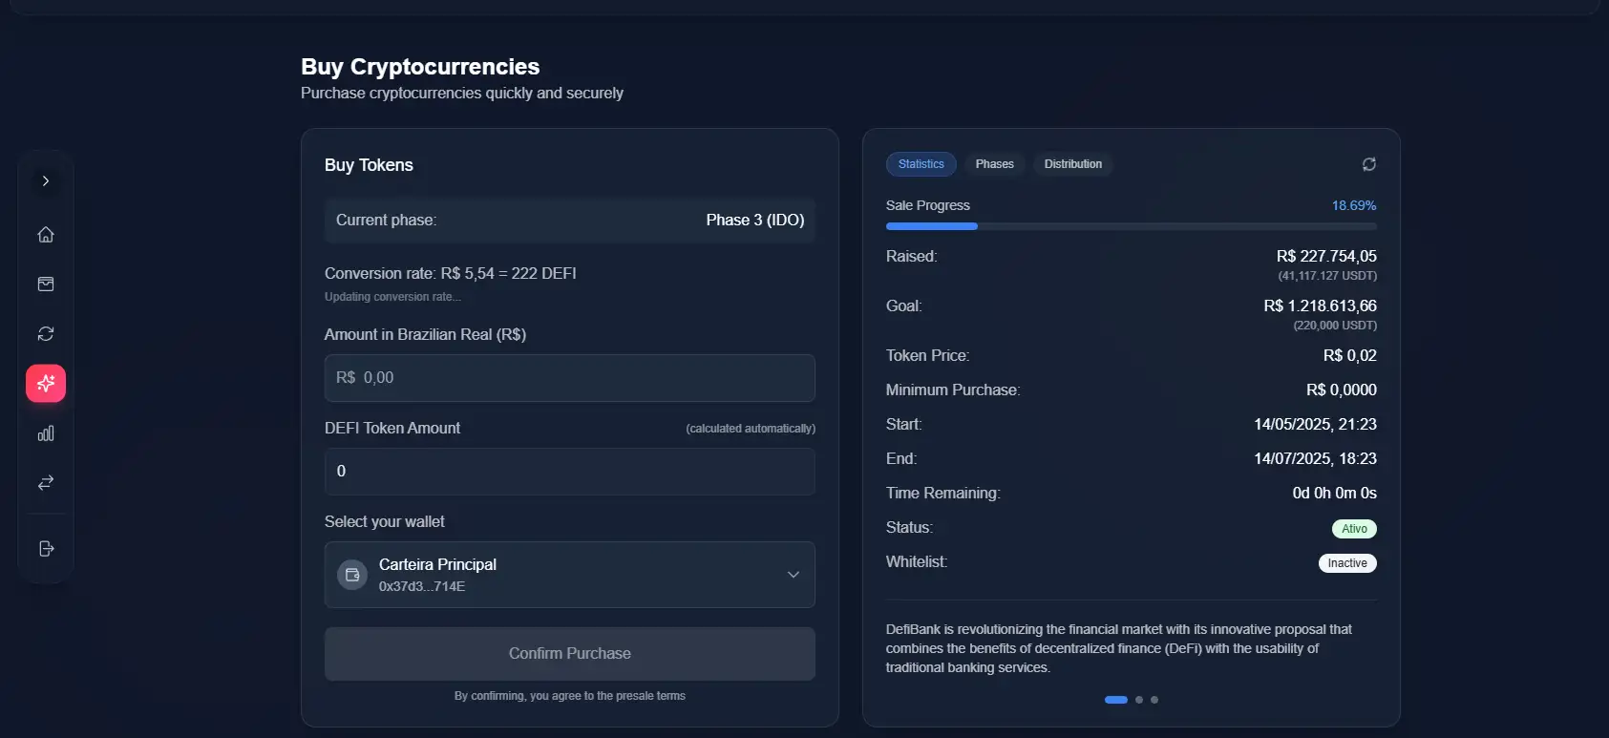
Task: Expand the sidebar with the chevron arrow
Action: tap(45, 181)
